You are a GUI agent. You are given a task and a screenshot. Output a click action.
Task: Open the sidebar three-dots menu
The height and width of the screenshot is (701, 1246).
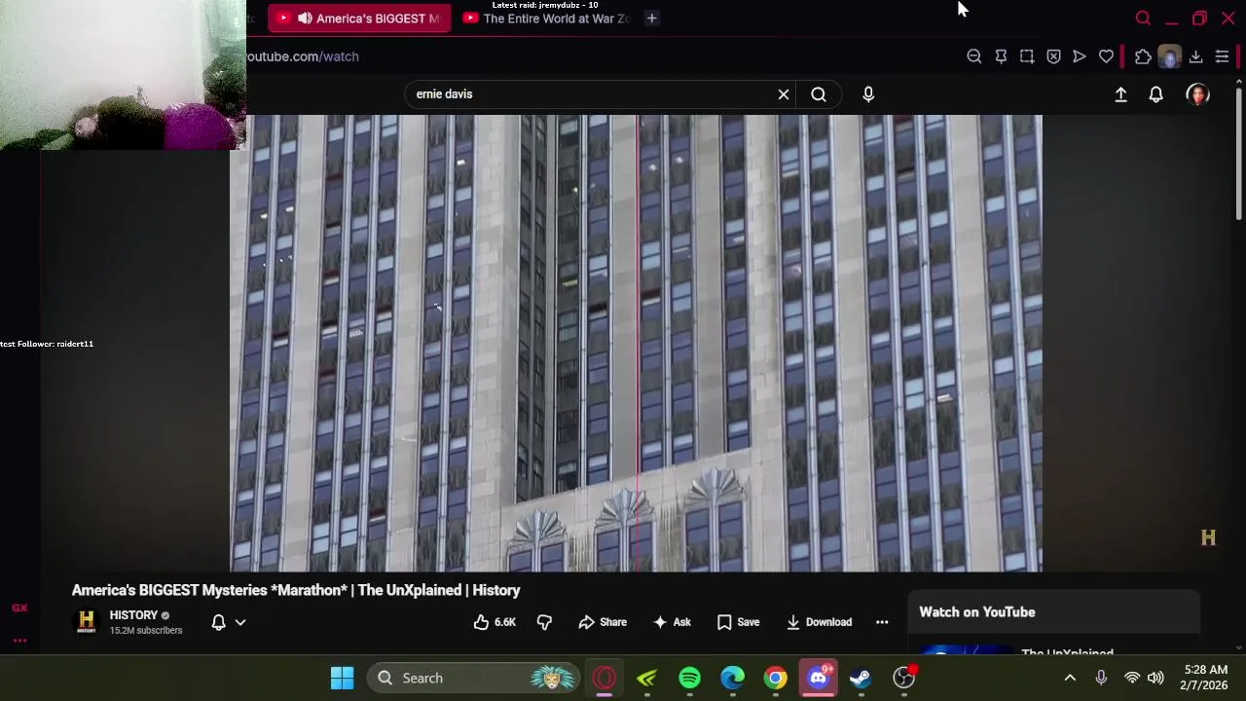19,641
